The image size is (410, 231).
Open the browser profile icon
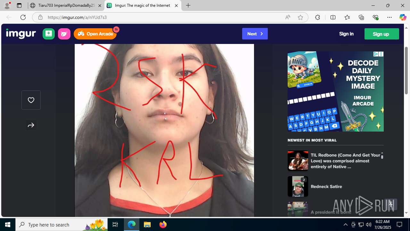pyautogui.click(x=7, y=5)
